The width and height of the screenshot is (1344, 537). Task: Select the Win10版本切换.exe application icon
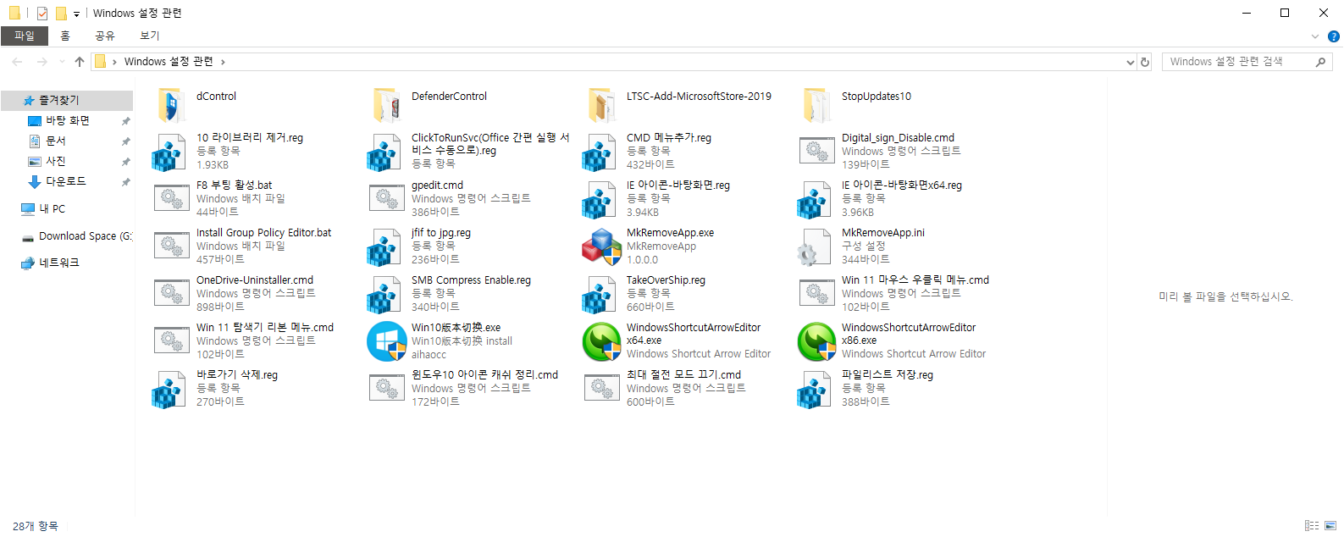pos(387,341)
